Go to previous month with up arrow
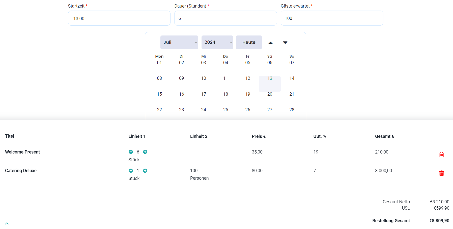 tap(270, 43)
